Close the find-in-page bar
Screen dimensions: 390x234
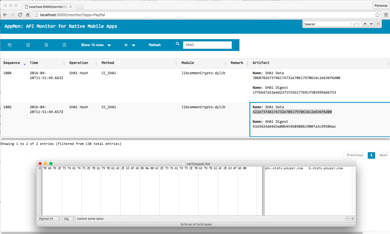[x=378, y=24]
